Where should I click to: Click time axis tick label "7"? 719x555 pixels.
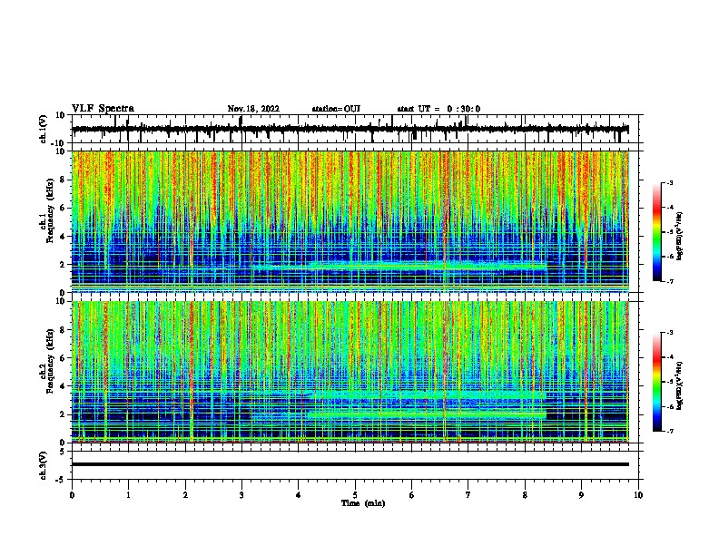pyautogui.click(x=468, y=495)
